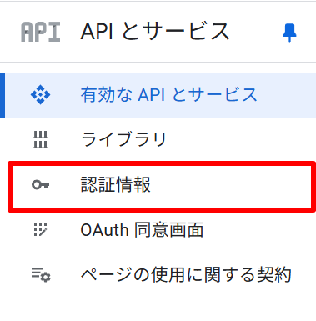The height and width of the screenshot is (321, 316).
Task: Open 有効な API とサービス menu item
Action: click(x=158, y=95)
